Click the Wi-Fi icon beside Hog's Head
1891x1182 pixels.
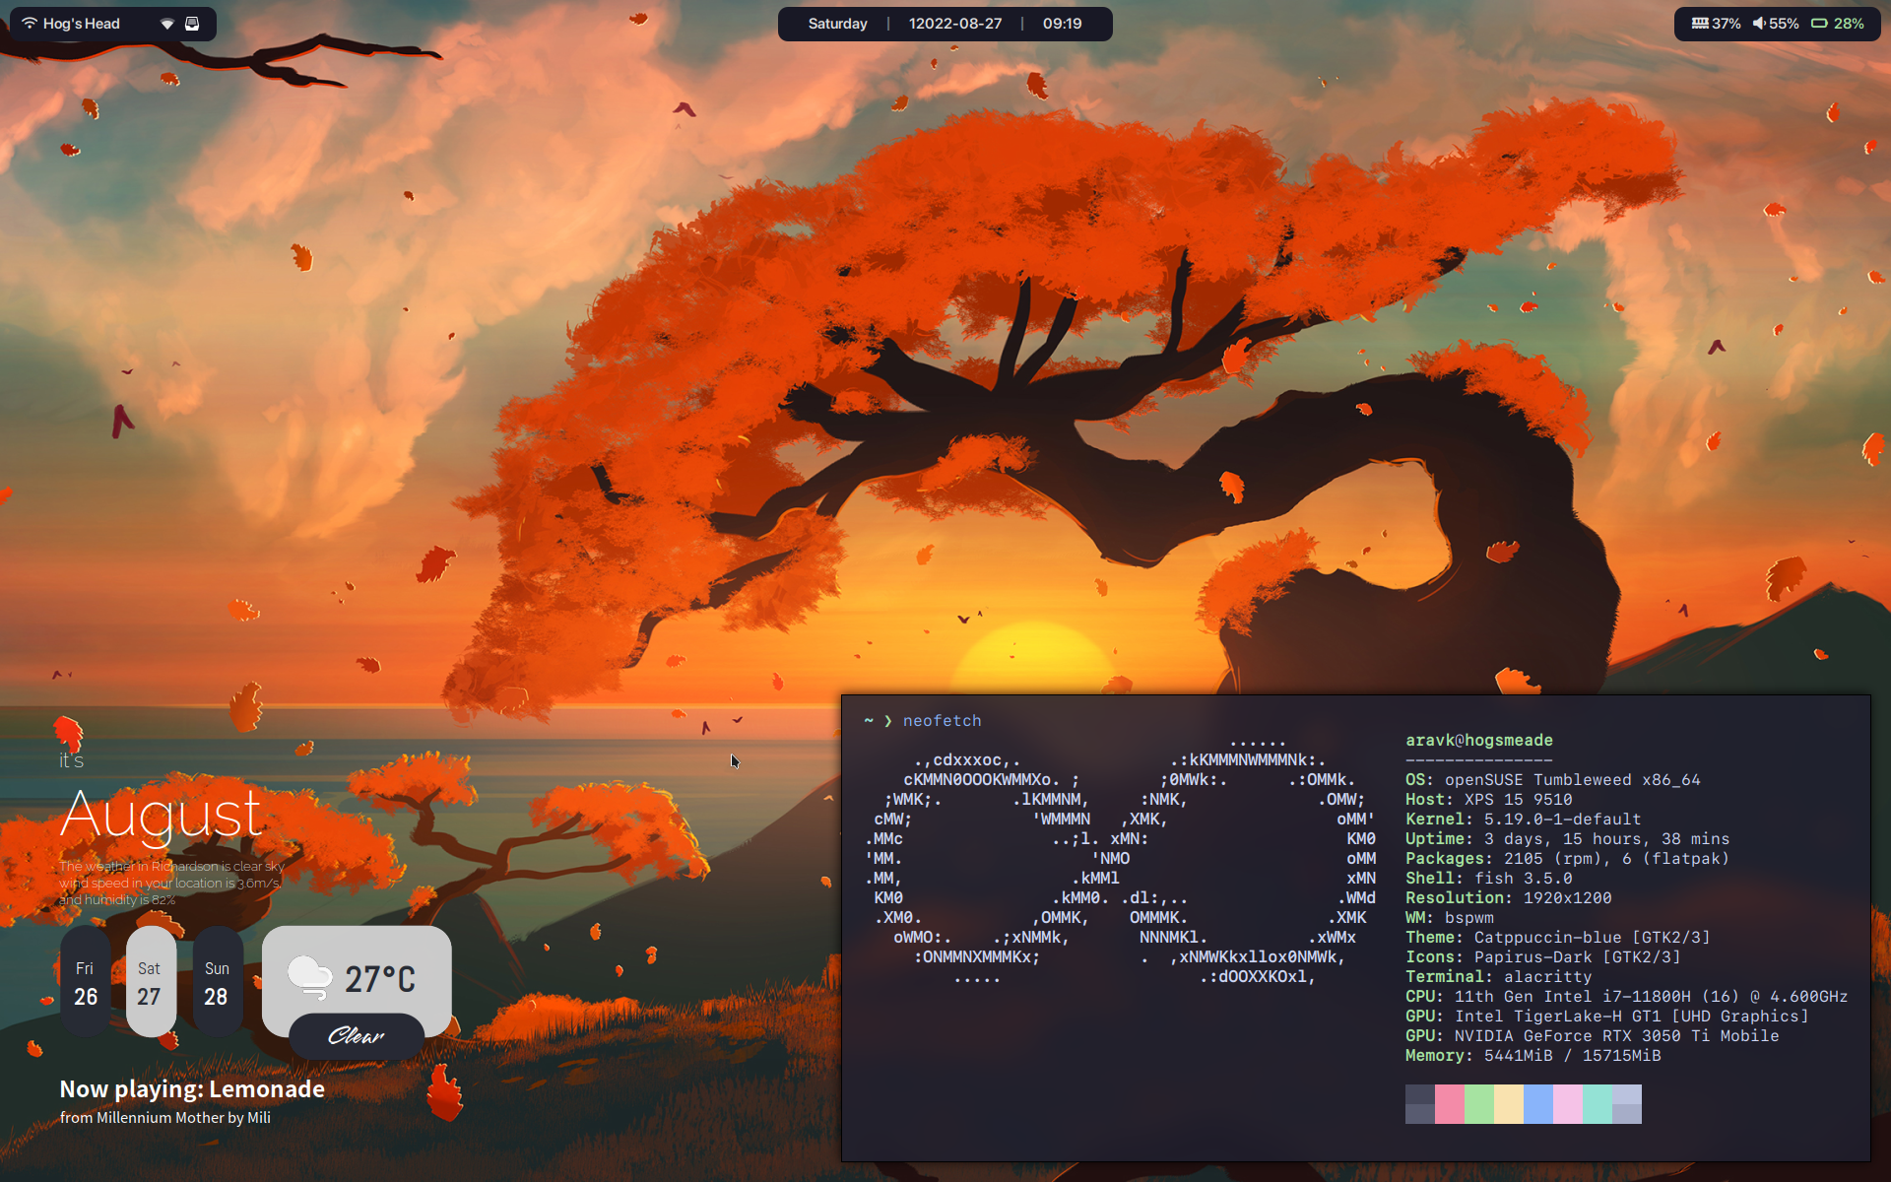tap(30, 24)
